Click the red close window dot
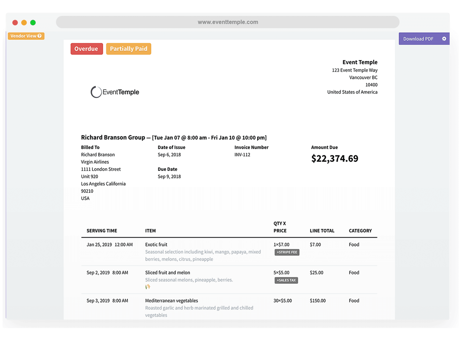 coord(15,23)
